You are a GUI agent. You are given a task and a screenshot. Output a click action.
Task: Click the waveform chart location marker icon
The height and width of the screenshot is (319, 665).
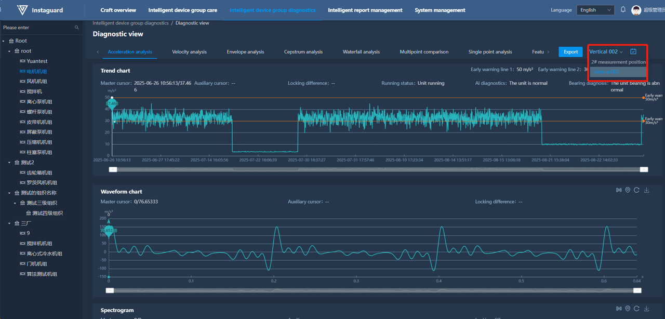[628, 190]
